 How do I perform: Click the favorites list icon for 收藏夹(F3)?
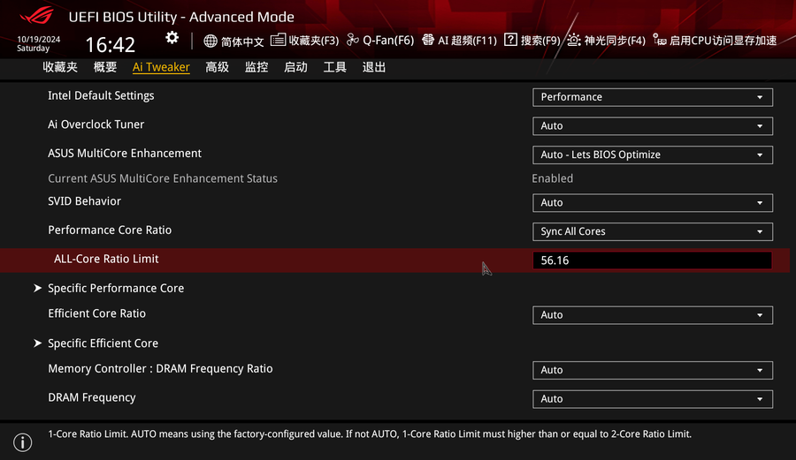(x=278, y=40)
